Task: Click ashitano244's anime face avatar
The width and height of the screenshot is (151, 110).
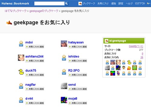Action: click(21, 58)
